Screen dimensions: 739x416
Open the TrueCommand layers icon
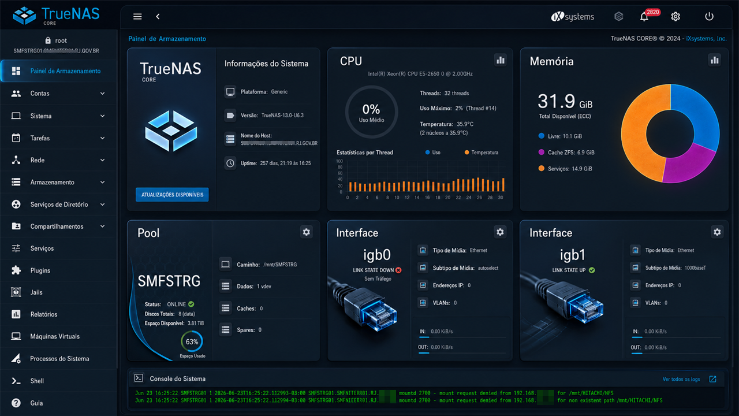(x=619, y=17)
